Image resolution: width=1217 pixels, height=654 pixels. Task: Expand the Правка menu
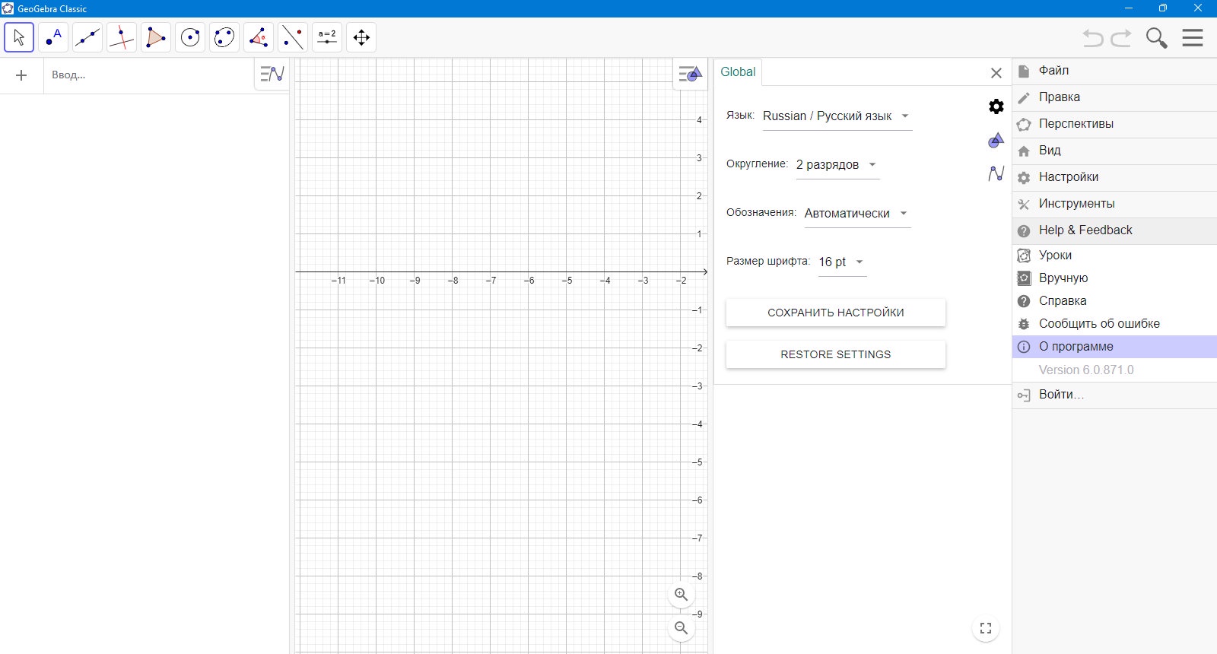point(1114,97)
